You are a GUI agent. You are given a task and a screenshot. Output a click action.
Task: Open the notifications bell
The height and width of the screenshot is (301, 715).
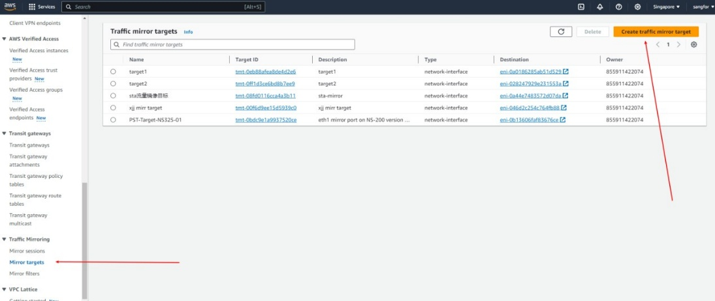point(600,7)
